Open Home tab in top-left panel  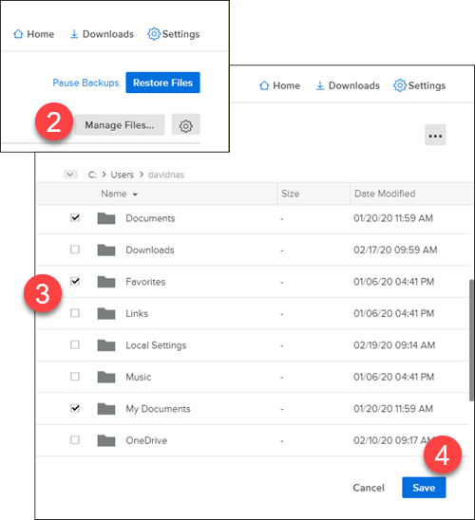(x=33, y=34)
